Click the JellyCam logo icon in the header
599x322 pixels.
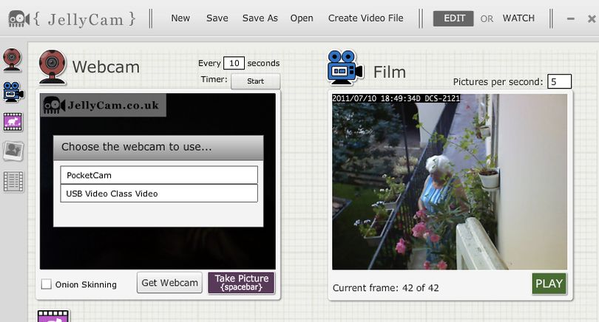click(x=18, y=18)
